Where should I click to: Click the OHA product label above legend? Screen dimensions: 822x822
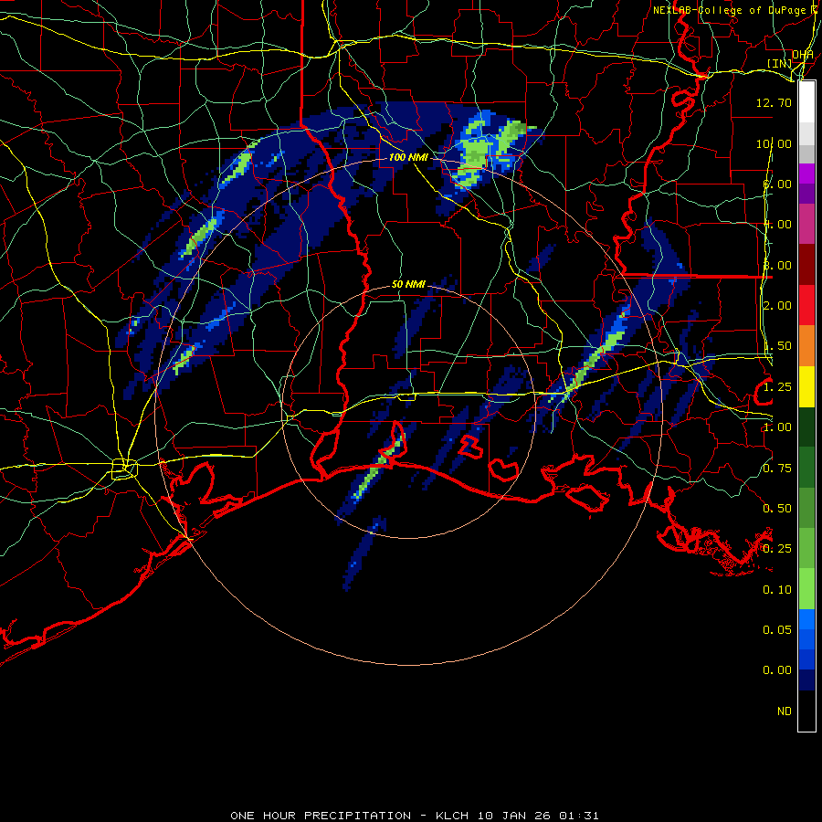803,55
